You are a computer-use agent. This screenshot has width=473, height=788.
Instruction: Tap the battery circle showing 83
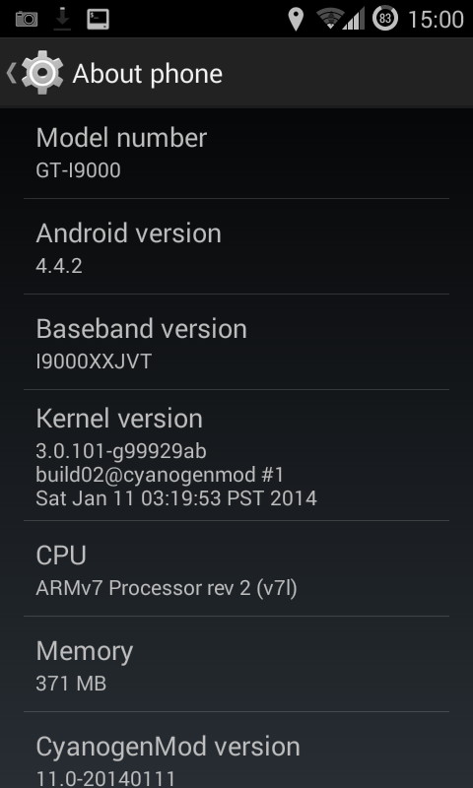click(385, 19)
